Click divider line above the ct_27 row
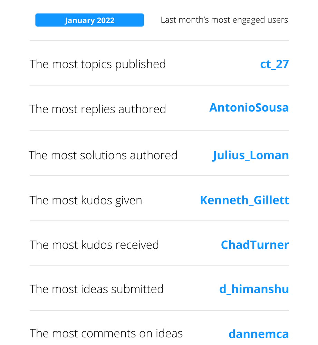Viewport: 318px width, 345px height. (159, 41)
